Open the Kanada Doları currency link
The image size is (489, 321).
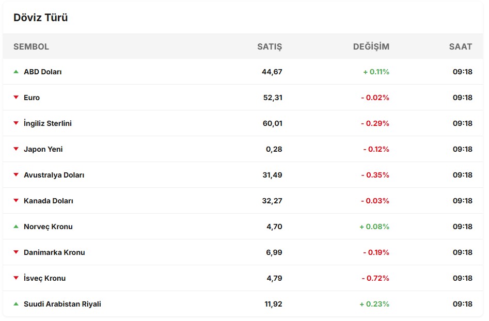[x=49, y=201]
